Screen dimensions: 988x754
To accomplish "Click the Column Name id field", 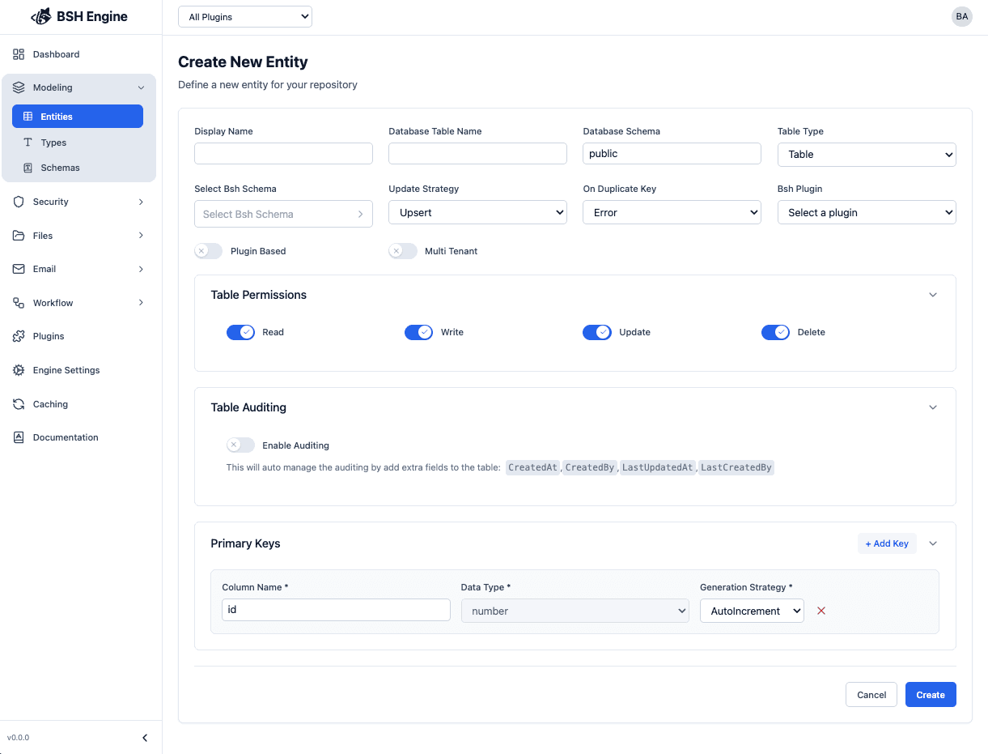I will 336,610.
